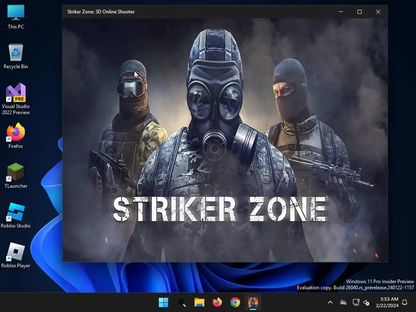Launch Google Chrome from the taskbar

[235, 302]
